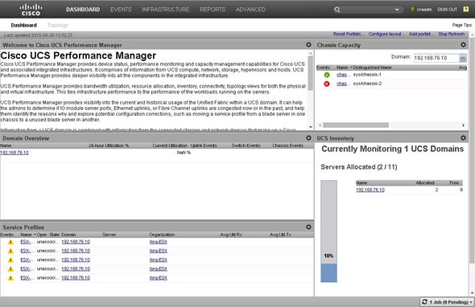Click the 18% servers allocated bar
475x307 pixels.
click(328, 231)
